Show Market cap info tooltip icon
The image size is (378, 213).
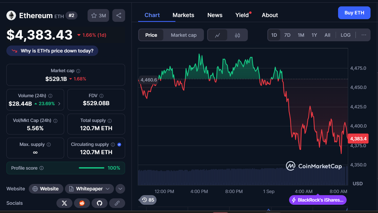pos(78,71)
